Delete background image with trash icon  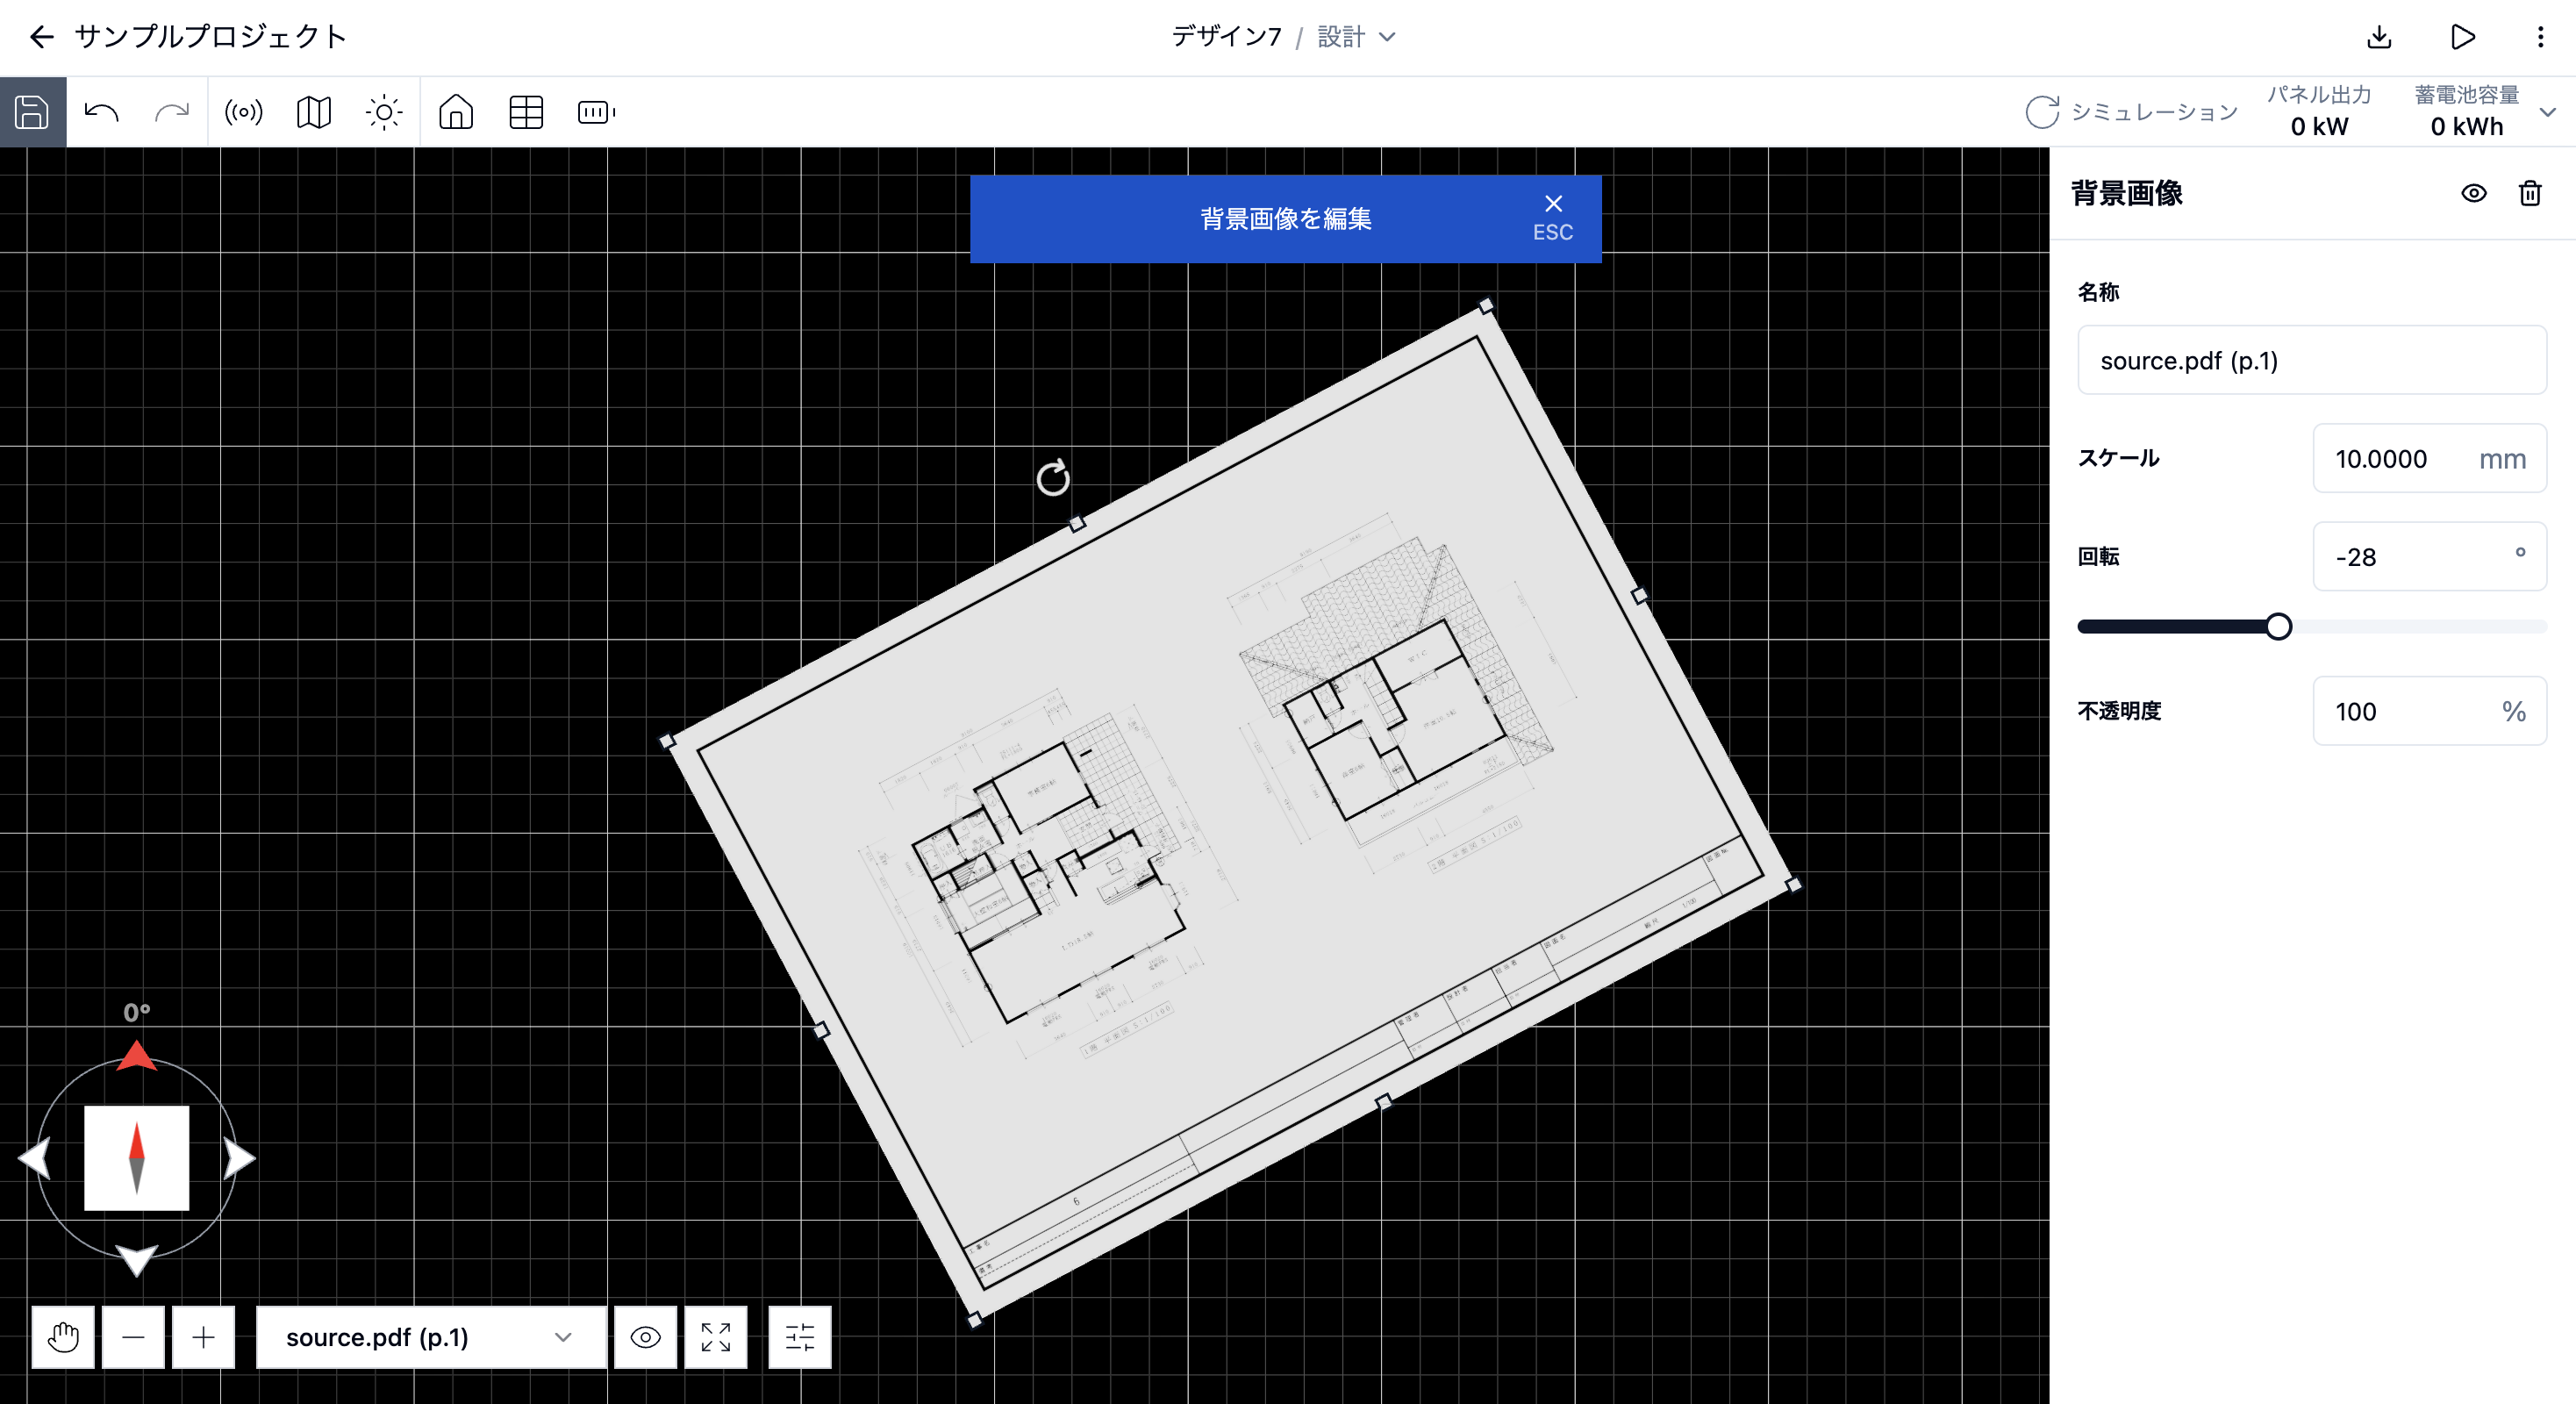[2530, 193]
